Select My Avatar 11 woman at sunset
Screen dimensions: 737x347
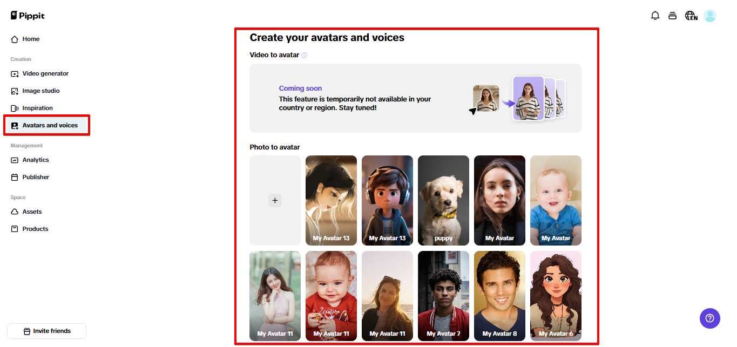point(387,296)
